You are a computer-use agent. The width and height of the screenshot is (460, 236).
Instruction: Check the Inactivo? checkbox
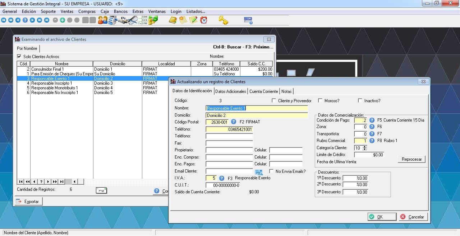[x=360, y=101]
